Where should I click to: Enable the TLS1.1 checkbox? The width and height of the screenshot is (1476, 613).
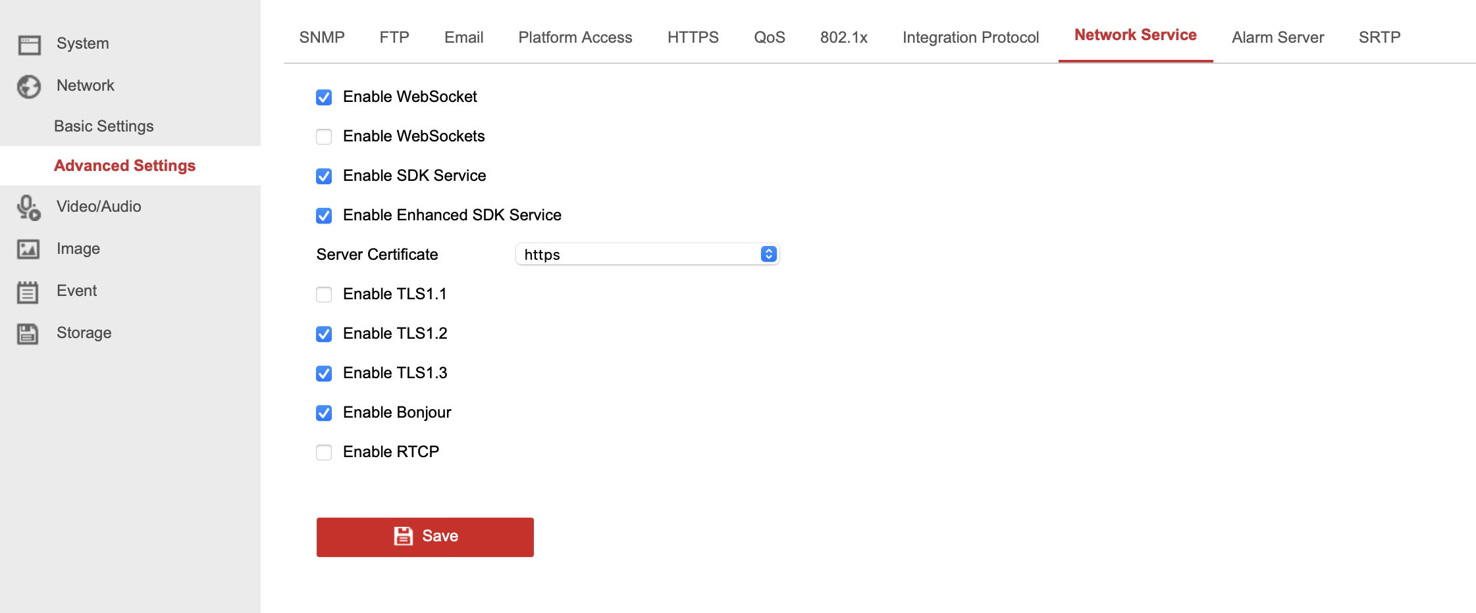[x=324, y=295]
